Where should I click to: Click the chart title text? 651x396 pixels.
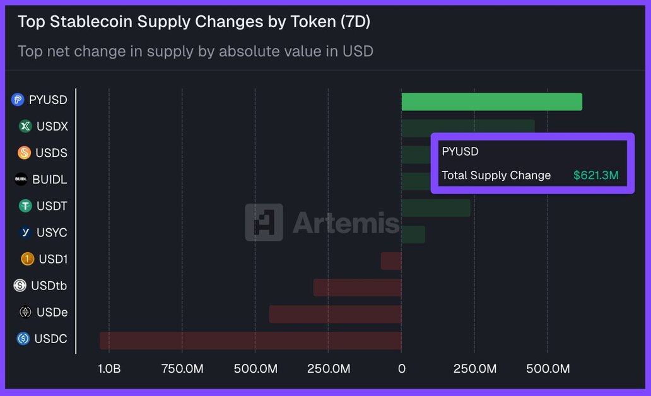click(194, 21)
